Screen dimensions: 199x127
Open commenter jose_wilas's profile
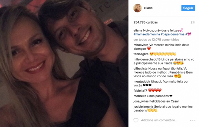(141, 101)
